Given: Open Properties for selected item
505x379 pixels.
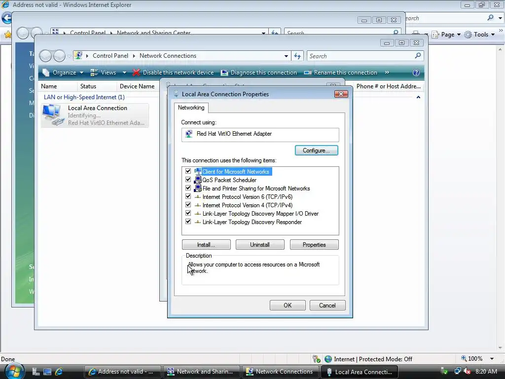Looking at the screenshot, I should pyautogui.click(x=314, y=245).
